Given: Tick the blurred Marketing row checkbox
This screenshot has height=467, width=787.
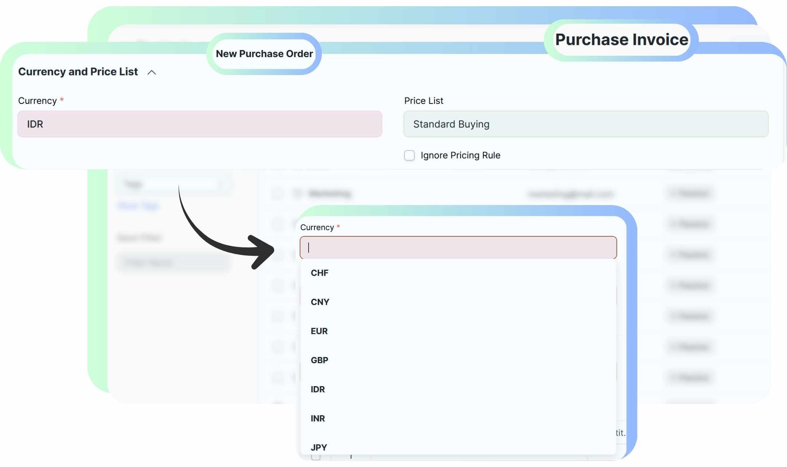Looking at the screenshot, I should point(278,193).
